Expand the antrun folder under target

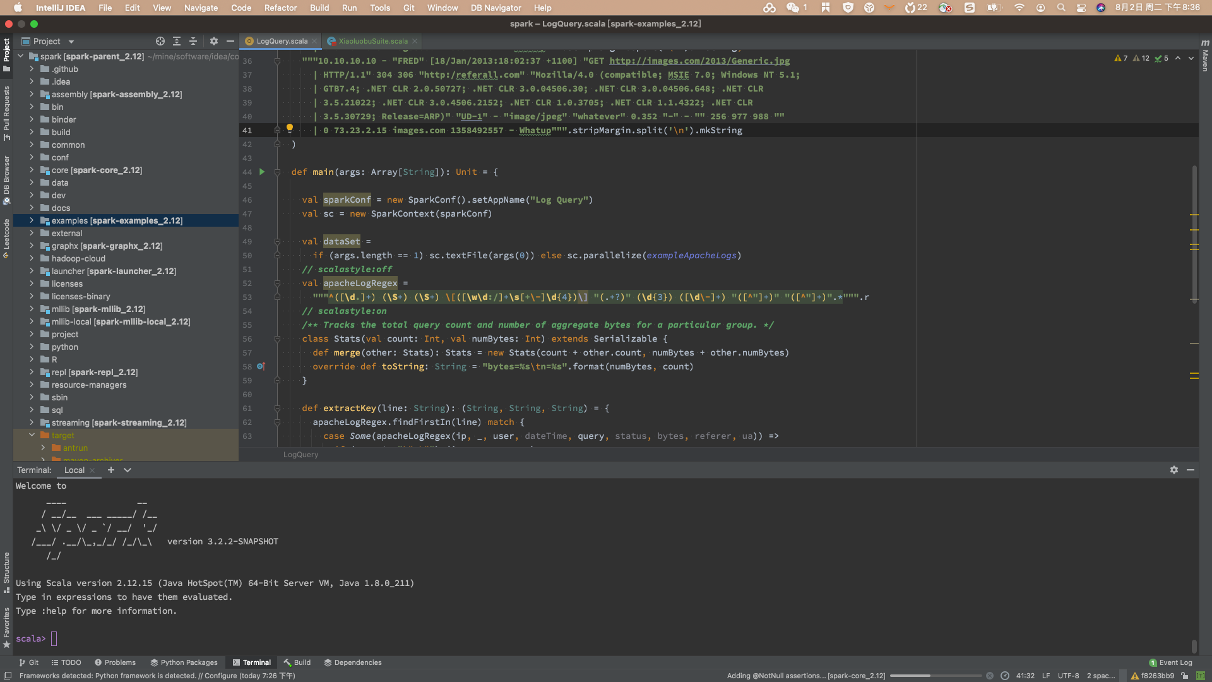click(43, 448)
